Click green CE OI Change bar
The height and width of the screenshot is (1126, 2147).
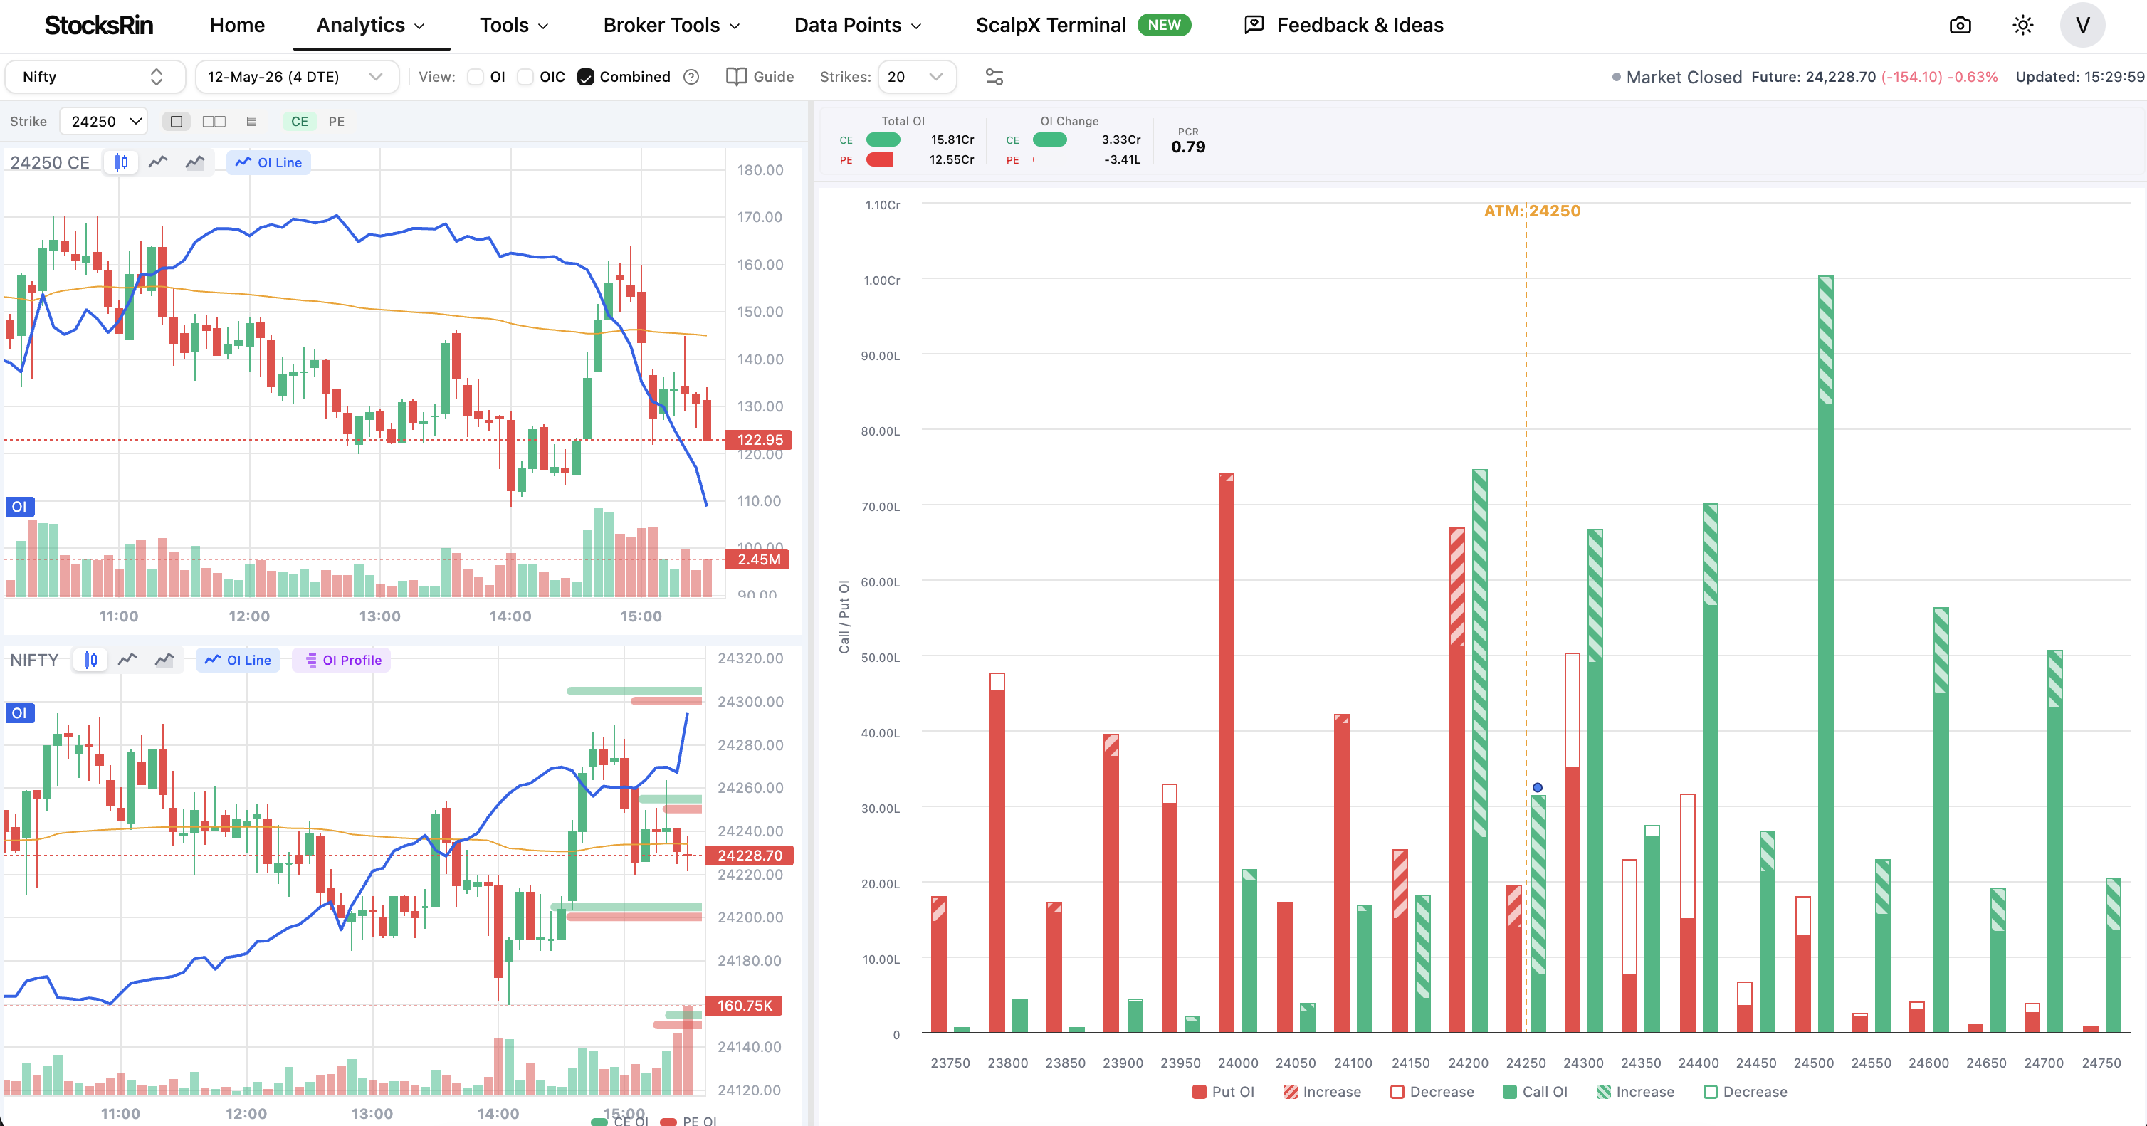tap(1049, 140)
